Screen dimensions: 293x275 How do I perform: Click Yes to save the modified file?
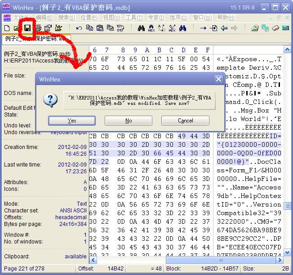pyautogui.click(x=72, y=121)
